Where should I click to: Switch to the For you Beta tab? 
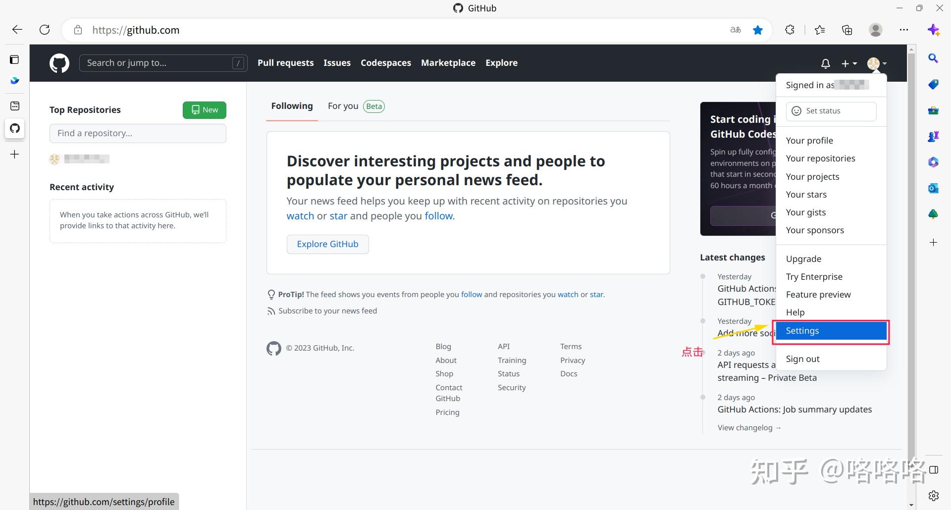pyautogui.click(x=342, y=106)
